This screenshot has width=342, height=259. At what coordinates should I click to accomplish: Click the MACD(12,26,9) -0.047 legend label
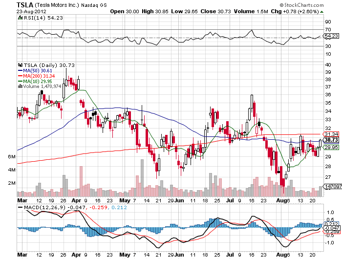55,207
